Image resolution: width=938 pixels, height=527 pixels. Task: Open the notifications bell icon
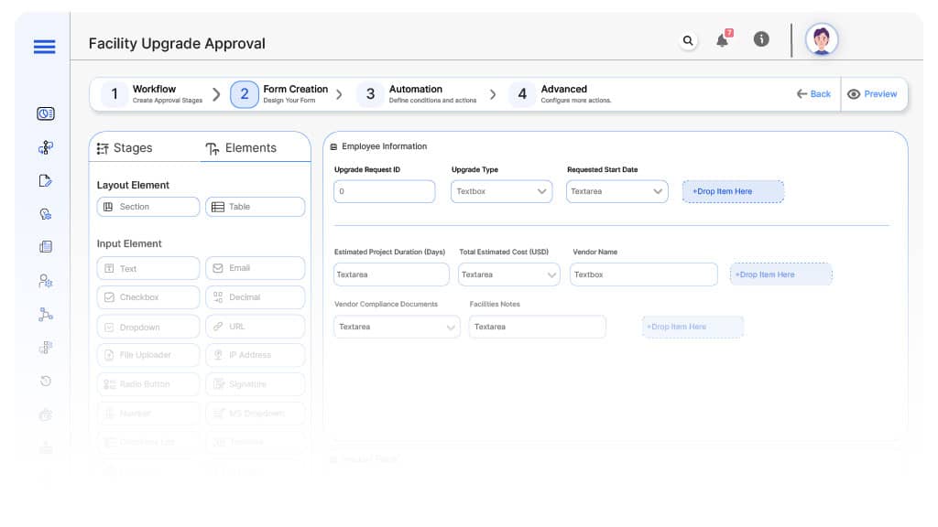point(723,40)
